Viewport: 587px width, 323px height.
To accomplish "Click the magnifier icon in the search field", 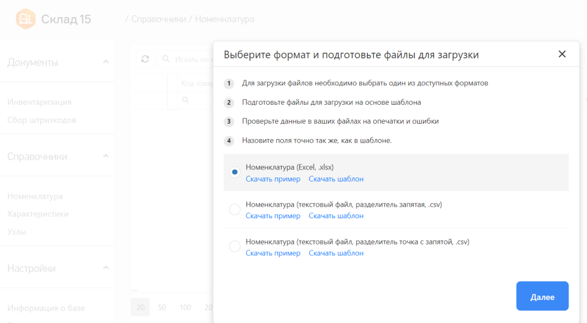I will click(166, 59).
